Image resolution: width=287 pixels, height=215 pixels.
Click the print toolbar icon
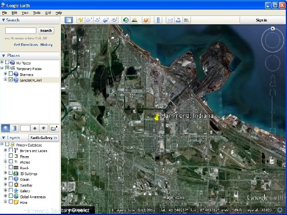(x=178, y=20)
